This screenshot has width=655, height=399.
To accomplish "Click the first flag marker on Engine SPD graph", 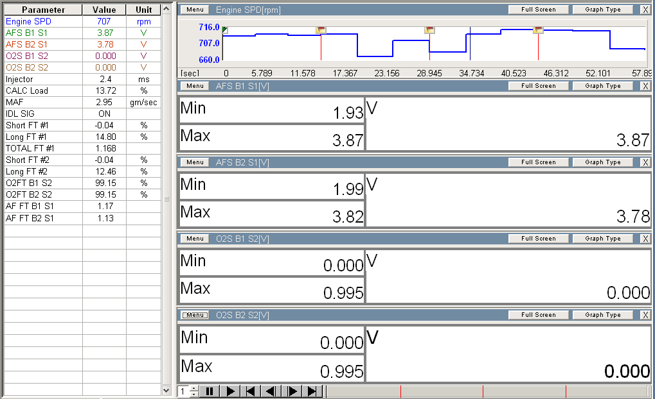I will 321,30.
